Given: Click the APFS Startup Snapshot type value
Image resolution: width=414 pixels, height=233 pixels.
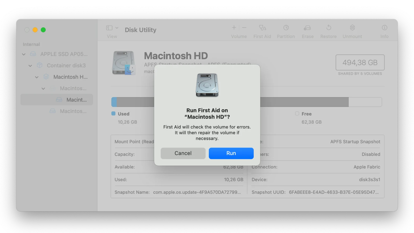Looking at the screenshot, I should (x=355, y=142).
